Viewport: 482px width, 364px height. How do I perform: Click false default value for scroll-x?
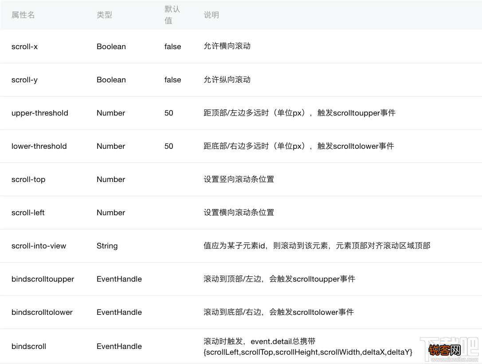173,46
